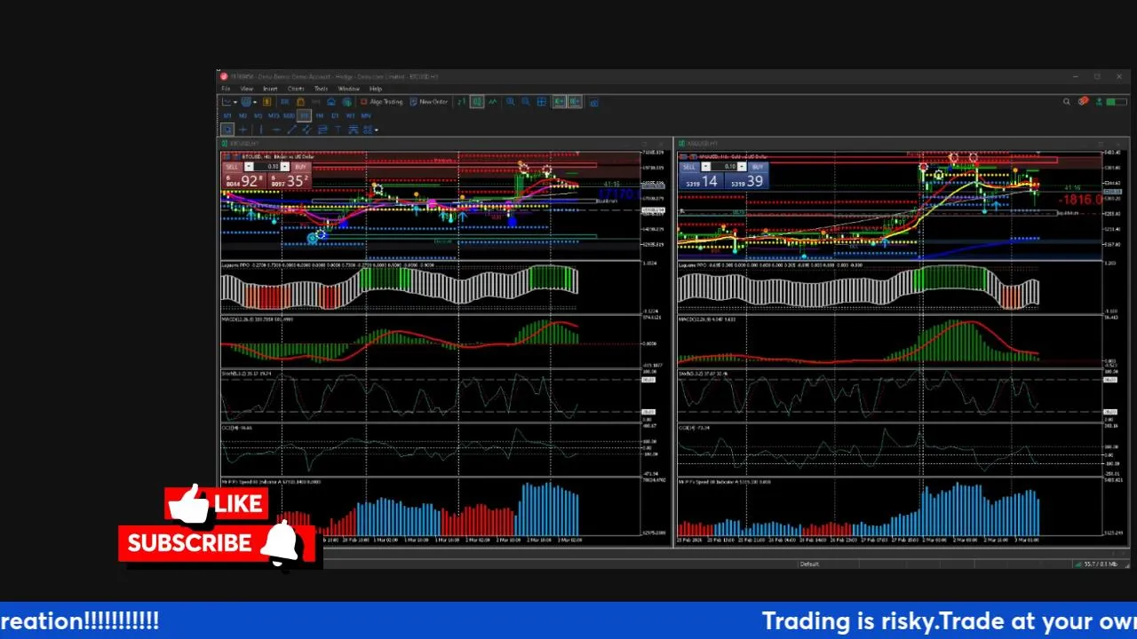Select the MN timeframe
Viewport: 1137px width, 639px height.
click(366, 116)
